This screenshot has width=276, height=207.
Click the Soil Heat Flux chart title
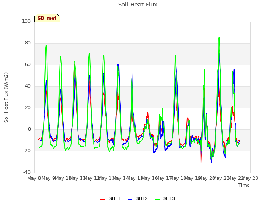click(138, 5)
